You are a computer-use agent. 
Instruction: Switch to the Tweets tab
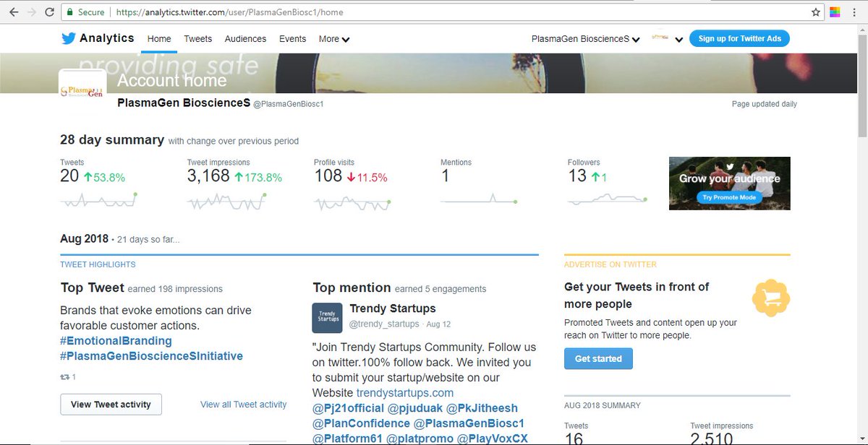tap(197, 39)
